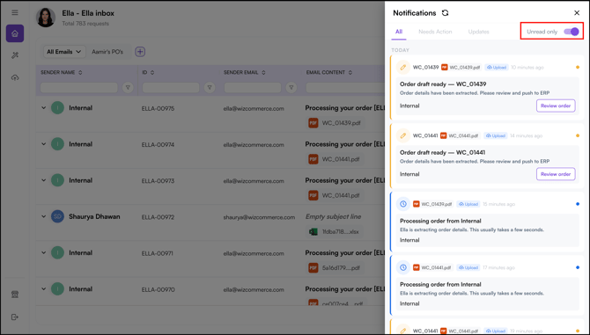Click Review order for WC_01439
The height and width of the screenshot is (335, 590).
pos(556,106)
